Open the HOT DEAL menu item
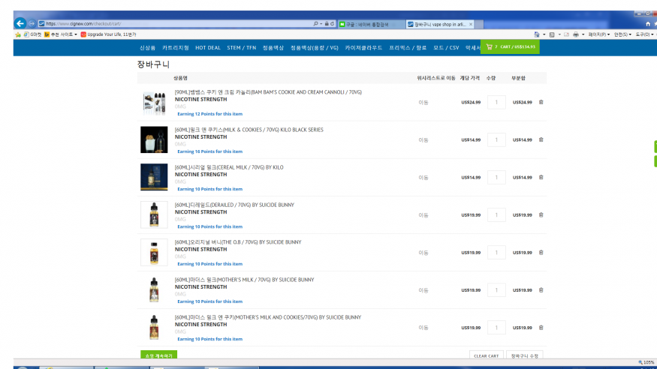Image resolution: width=657 pixels, height=369 pixels. tap(208, 47)
